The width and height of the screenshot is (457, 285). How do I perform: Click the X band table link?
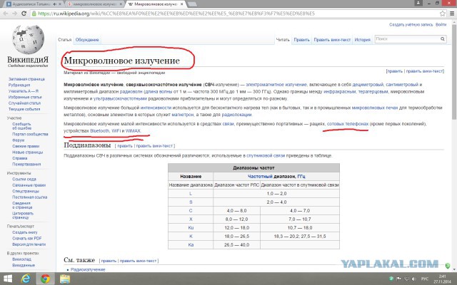click(x=191, y=219)
